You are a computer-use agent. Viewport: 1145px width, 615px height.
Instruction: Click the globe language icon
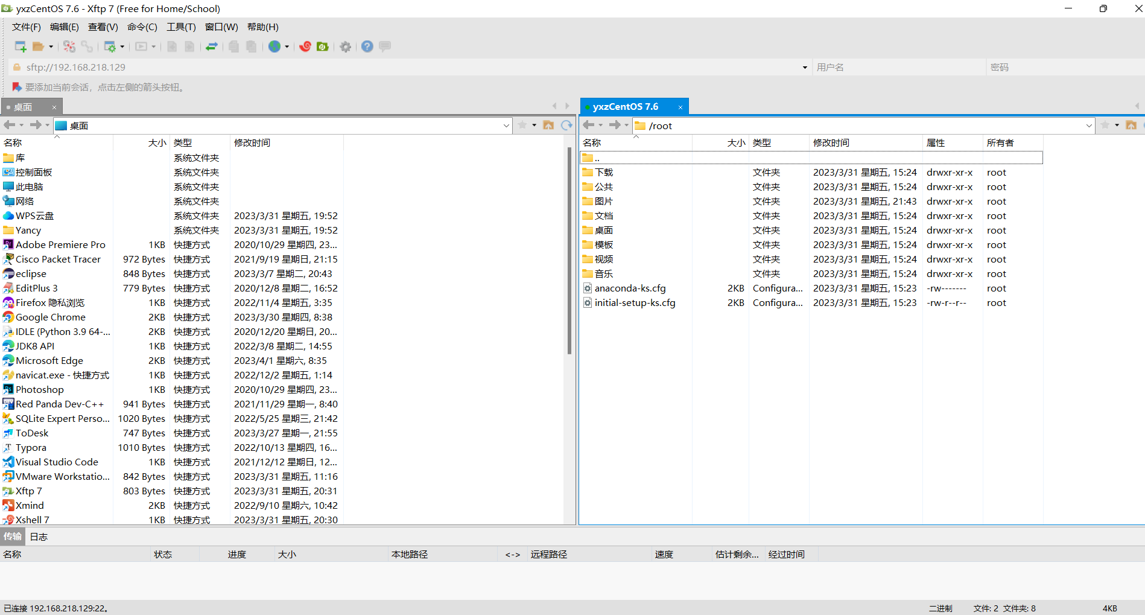pyautogui.click(x=274, y=46)
